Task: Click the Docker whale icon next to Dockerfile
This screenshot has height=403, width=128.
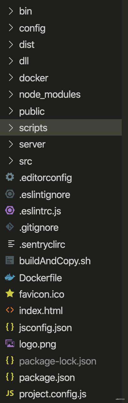Action: pyautogui.click(x=10, y=277)
